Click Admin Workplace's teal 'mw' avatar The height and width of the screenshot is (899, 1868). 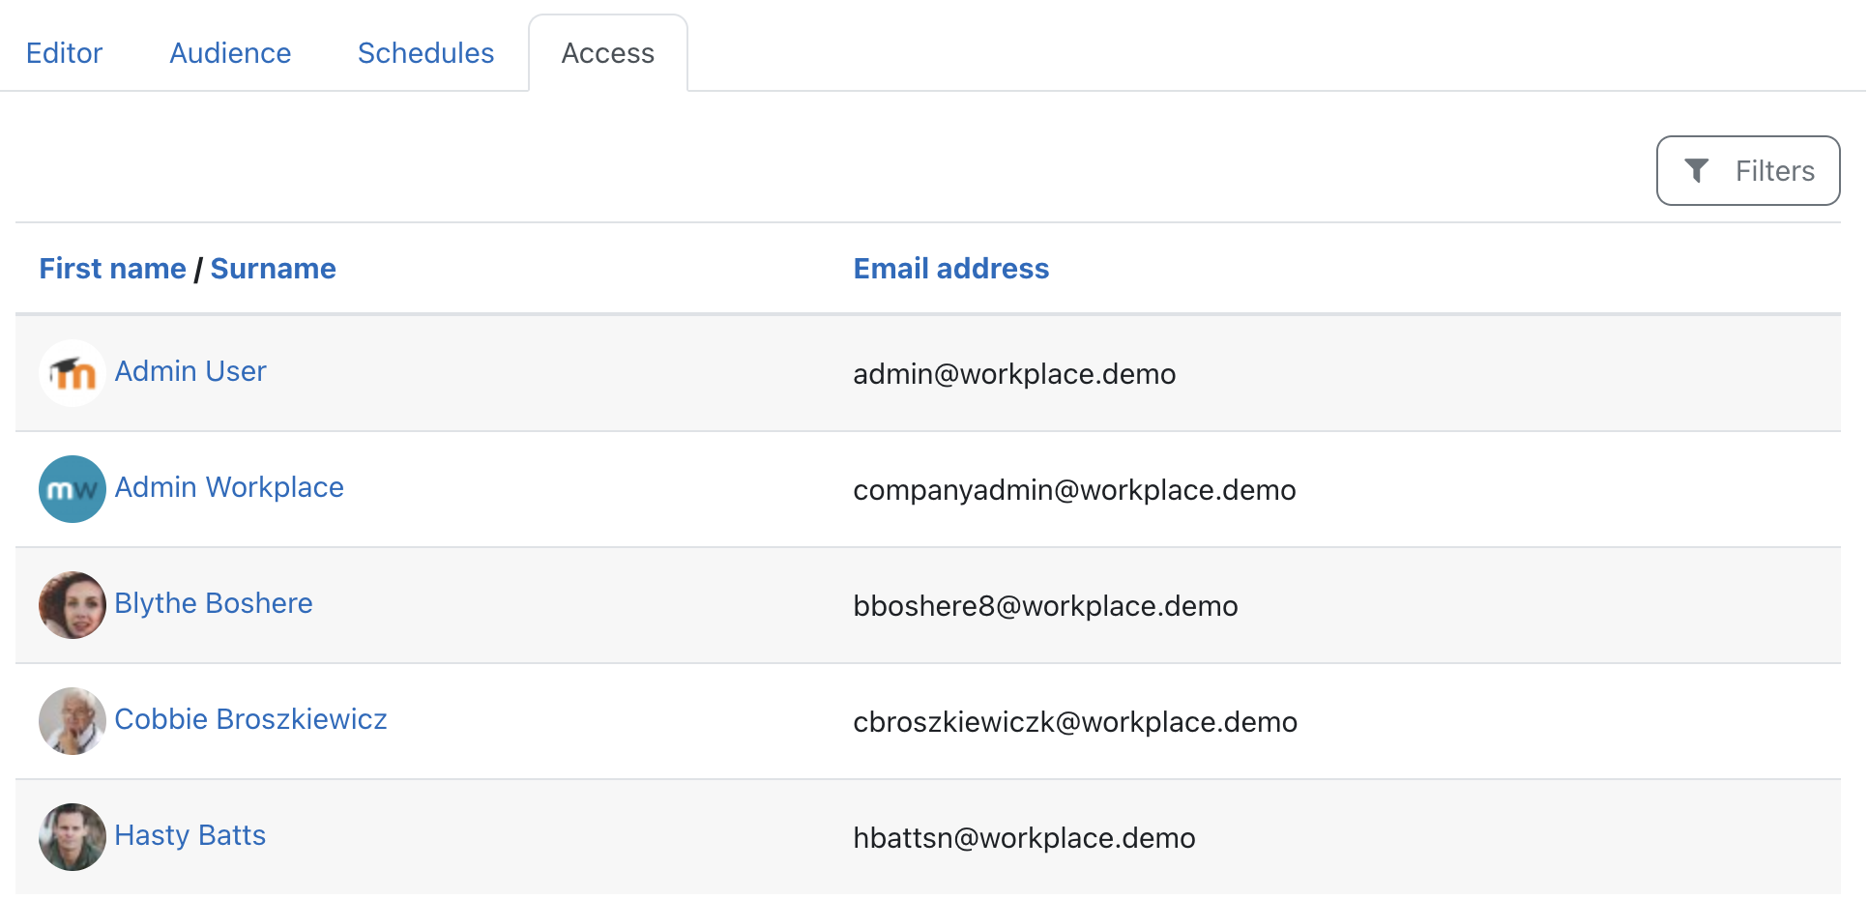click(72, 489)
